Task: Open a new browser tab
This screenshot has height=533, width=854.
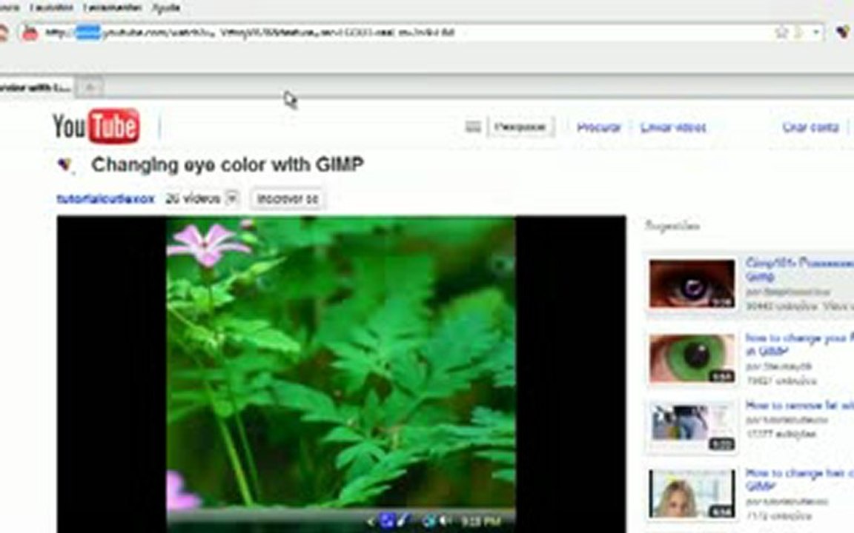Action: click(90, 87)
